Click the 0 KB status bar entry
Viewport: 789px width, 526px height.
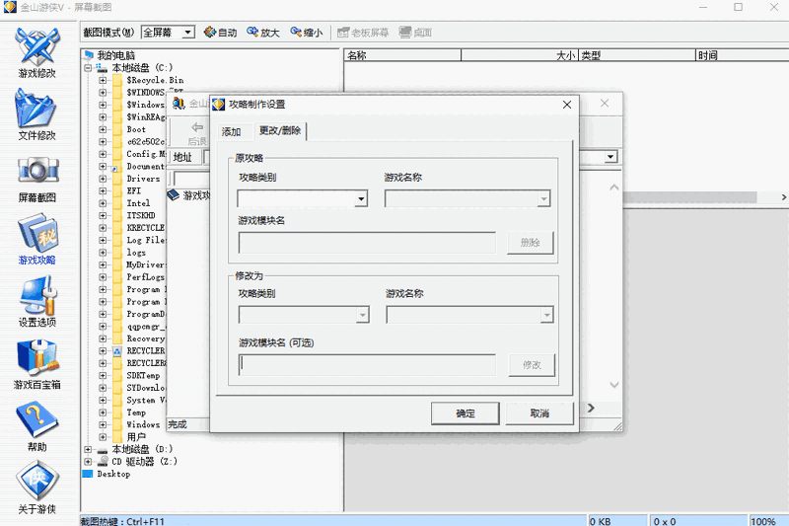point(600,521)
